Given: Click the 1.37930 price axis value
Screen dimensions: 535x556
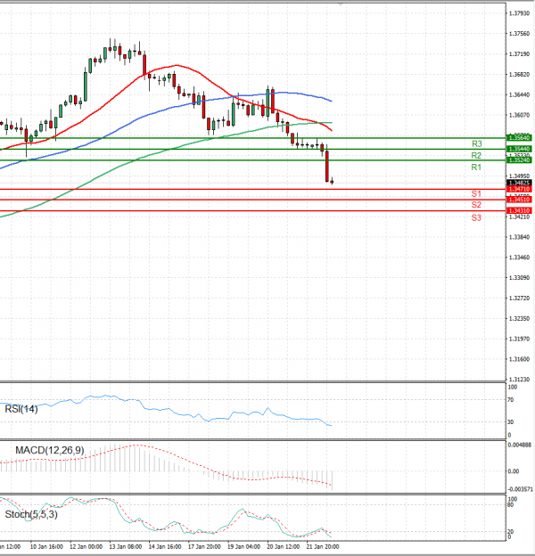Looking at the screenshot, I should (x=519, y=13).
